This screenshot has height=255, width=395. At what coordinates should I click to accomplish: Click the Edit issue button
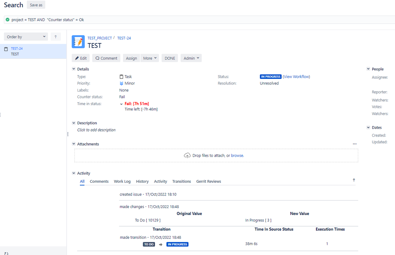tap(81, 58)
